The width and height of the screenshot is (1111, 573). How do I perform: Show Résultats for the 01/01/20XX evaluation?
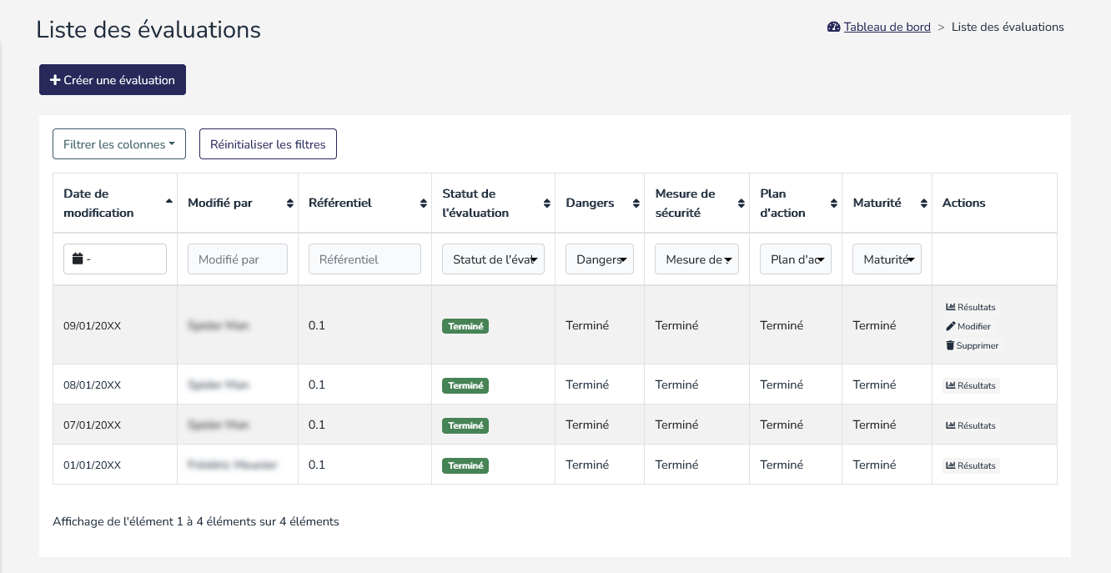click(971, 465)
